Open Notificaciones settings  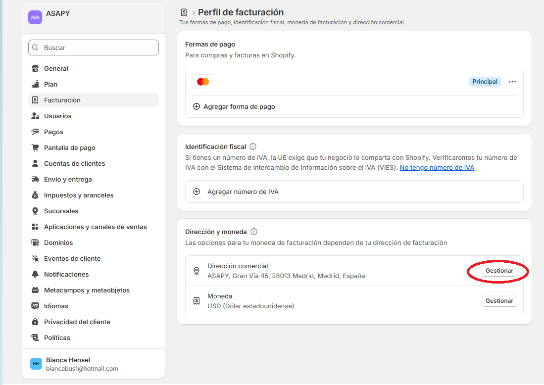click(94, 274)
